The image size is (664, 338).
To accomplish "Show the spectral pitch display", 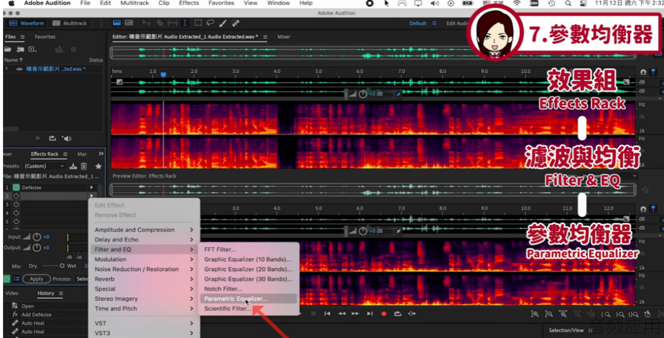I will click(128, 23).
